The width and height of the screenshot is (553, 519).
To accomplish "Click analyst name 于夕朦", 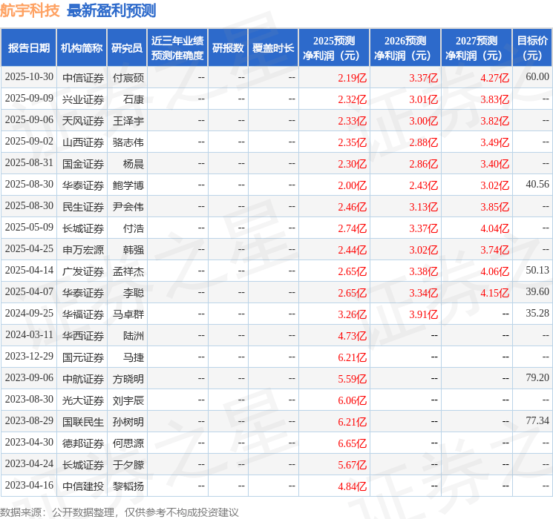I will tap(128, 465).
